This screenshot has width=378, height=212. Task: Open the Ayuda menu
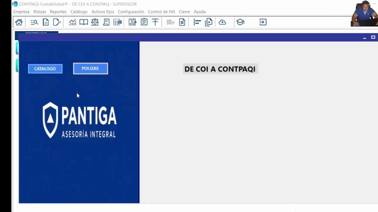(200, 12)
